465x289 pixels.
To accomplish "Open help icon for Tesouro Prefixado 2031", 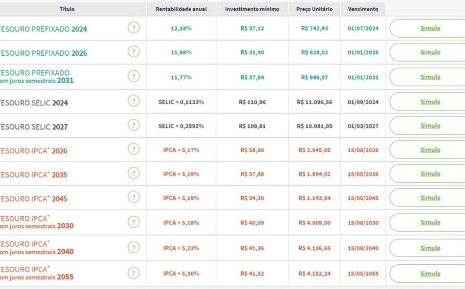I will click(x=133, y=76).
